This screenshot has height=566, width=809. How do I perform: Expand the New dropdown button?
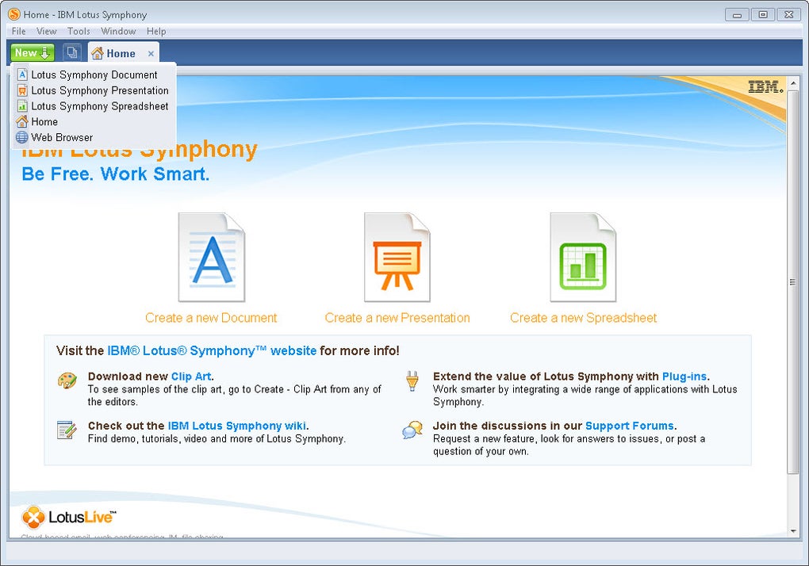[x=33, y=53]
